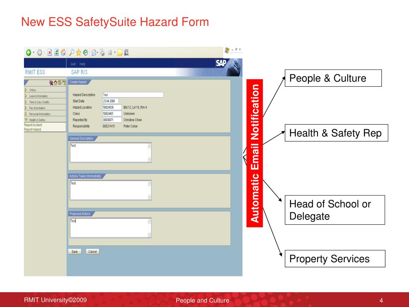Viewport: 409px width, 307px height.
Task: Click the Hazard Location code field
Action: [x=112, y=107]
